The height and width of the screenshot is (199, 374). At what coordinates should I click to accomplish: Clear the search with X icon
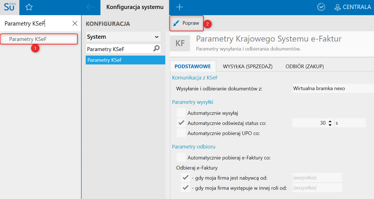75,23
